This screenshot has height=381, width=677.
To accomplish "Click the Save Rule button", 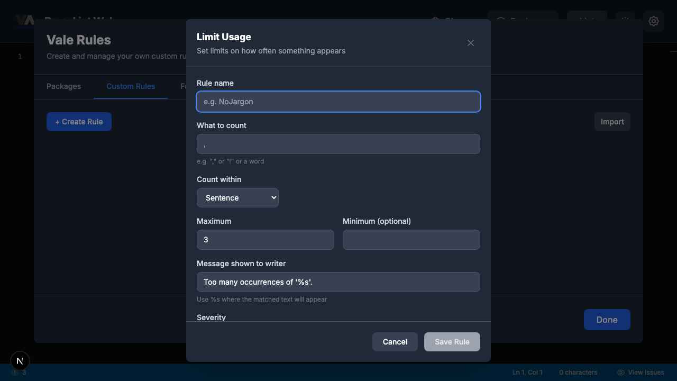I will coord(452,342).
